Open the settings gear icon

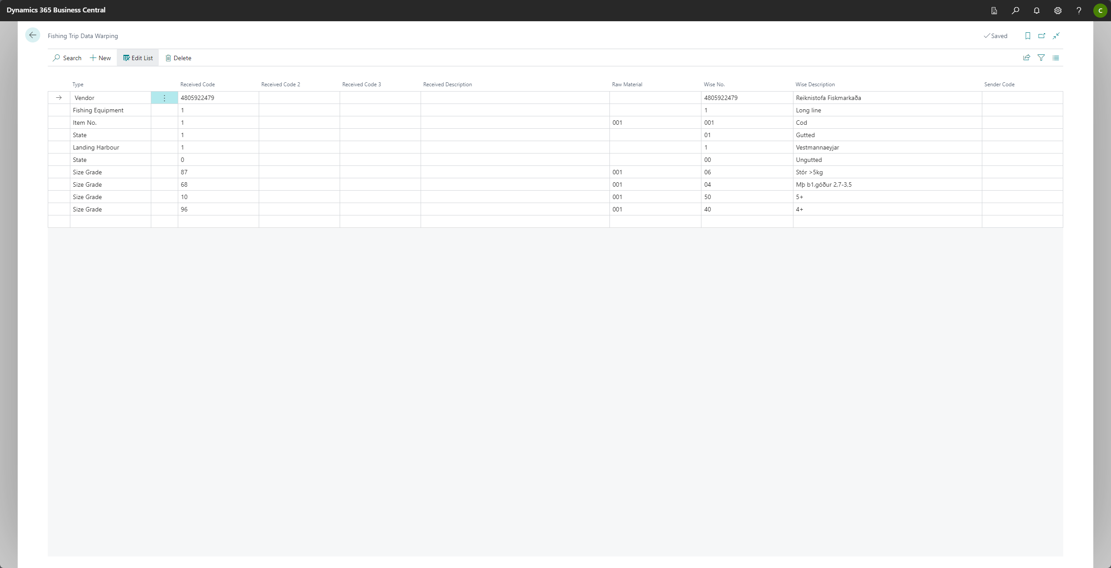coord(1058,10)
